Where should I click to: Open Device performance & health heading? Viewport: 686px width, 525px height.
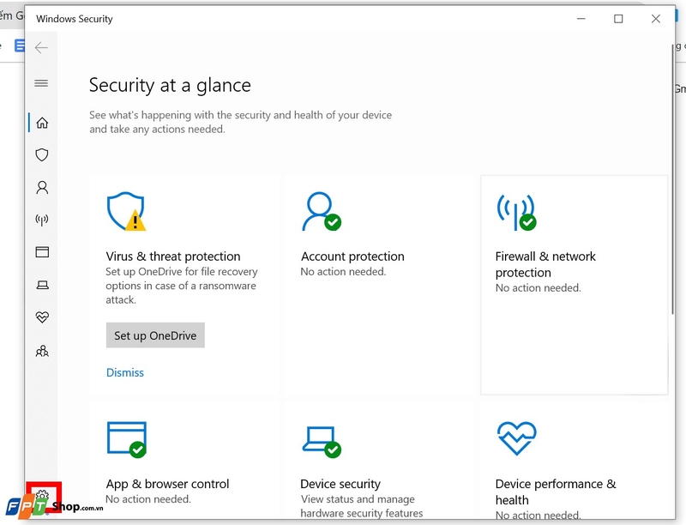(x=556, y=492)
